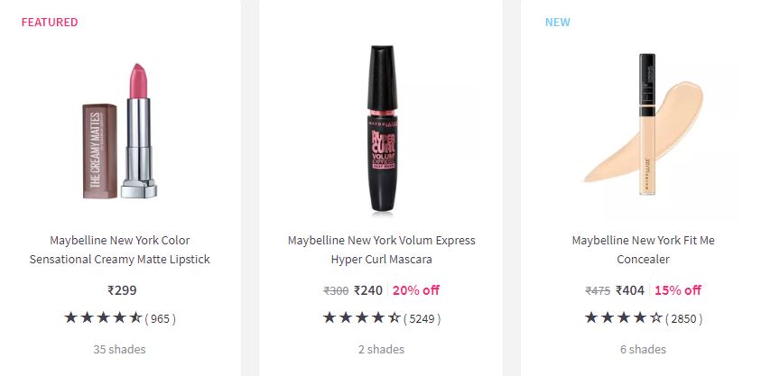Click the 20% off mascara discount label
This screenshot has width=761, height=376.
(x=416, y=290)
